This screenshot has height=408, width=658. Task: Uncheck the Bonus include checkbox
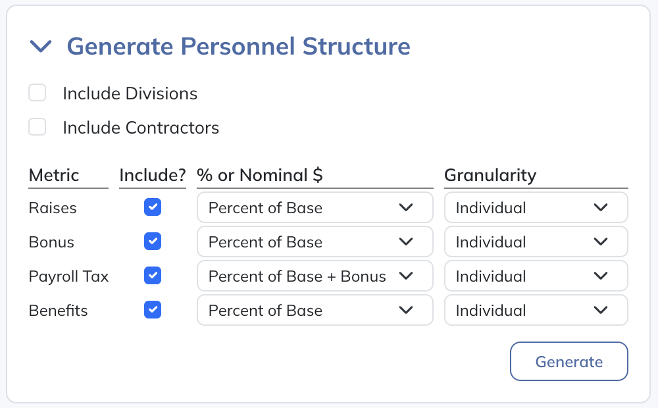[x=153, y=242]
